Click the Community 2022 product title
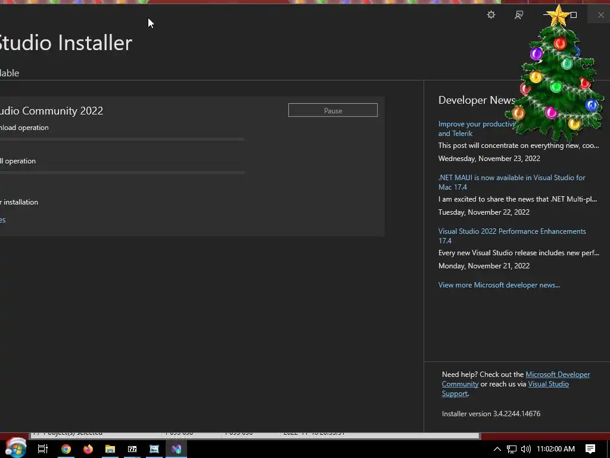610x458 pixels. coord(52,110)
